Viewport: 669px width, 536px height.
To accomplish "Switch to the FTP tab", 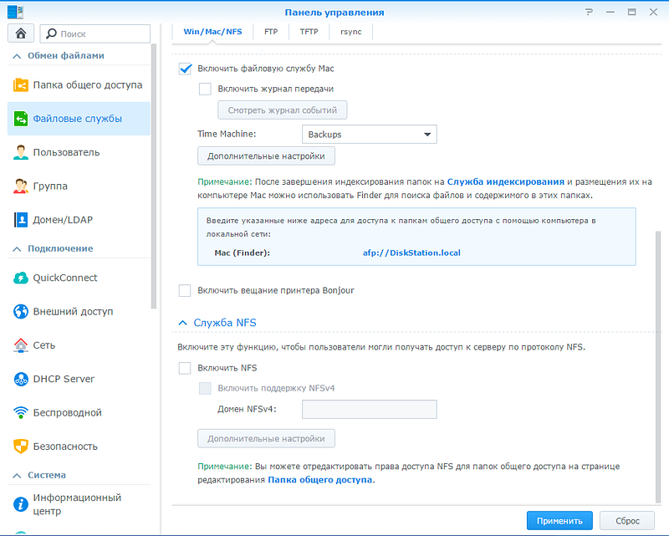I will click(x=271, y=32).
